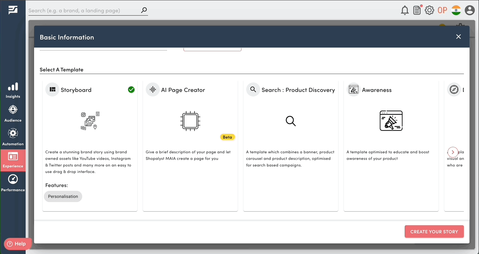
Task: Click the Select A Template heading
Action: pos(61,69)
